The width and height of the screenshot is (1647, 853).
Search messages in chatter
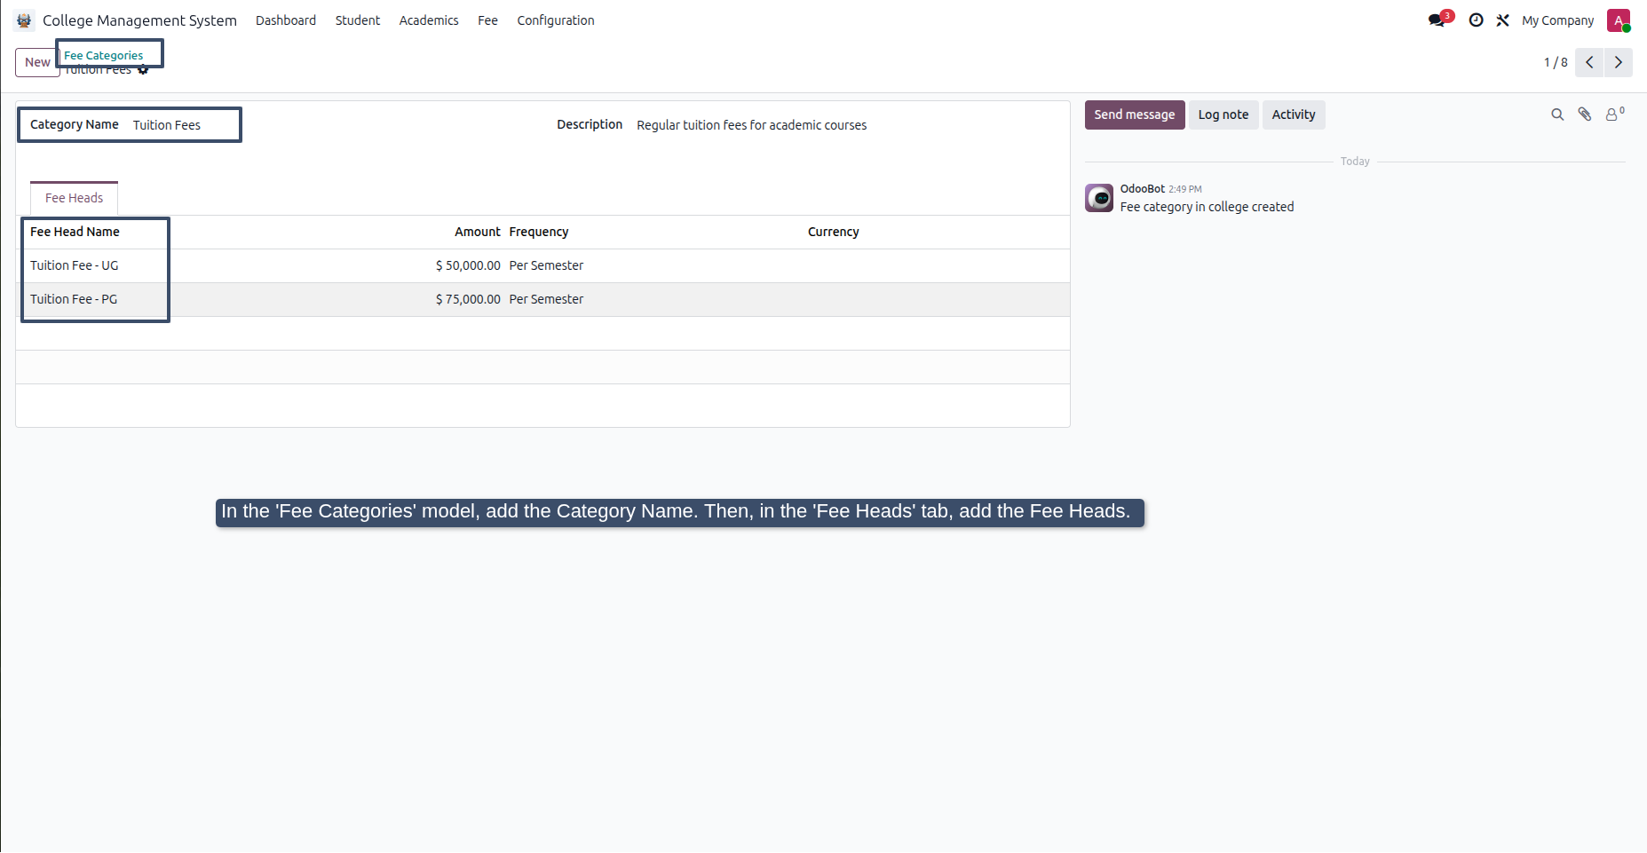click(x=1557, y=115)
